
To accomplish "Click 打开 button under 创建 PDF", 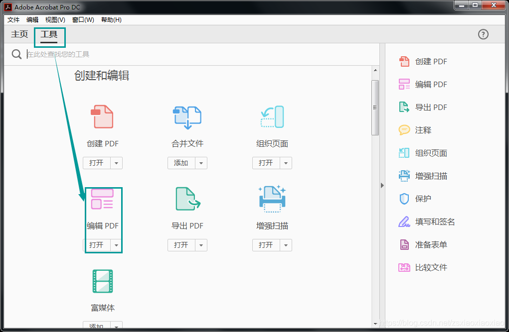I will pos(97,163).
